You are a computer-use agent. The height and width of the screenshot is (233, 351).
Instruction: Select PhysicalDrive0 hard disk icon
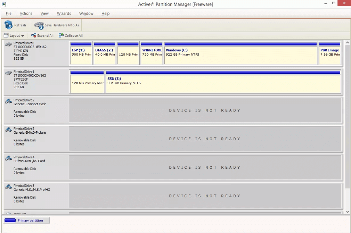pyautogui.click(x=8, y=44)
